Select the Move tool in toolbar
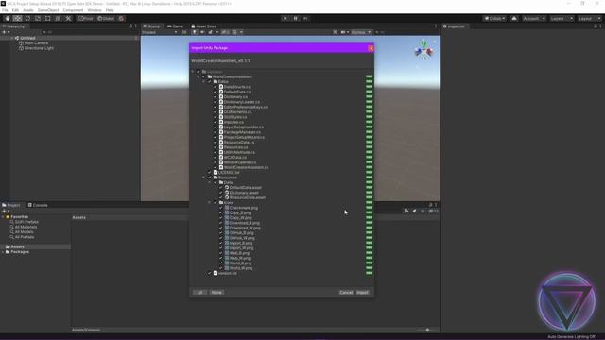 click(x=17, y=19)
